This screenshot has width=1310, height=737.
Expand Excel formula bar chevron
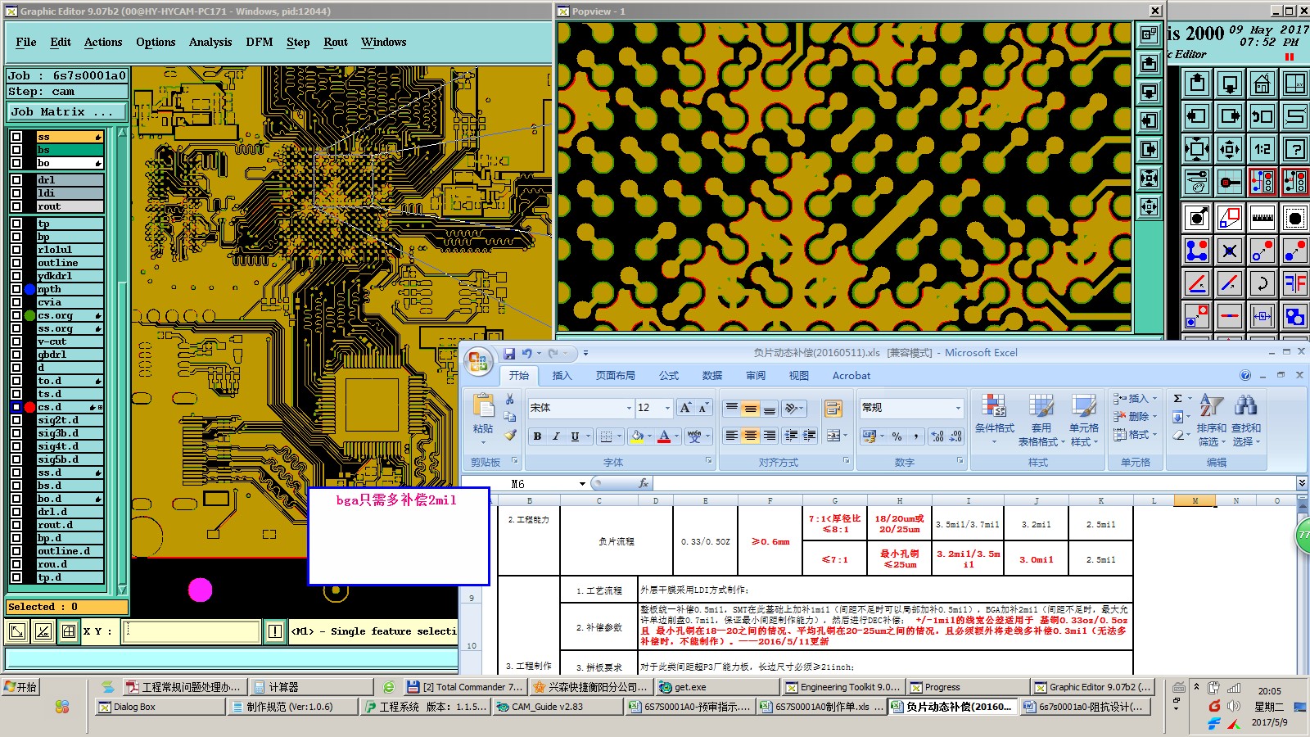click(x=1301, y=483)
